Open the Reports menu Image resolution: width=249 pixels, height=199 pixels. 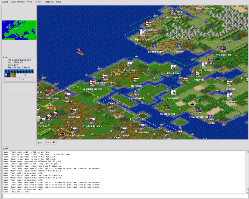coord(49,2)
